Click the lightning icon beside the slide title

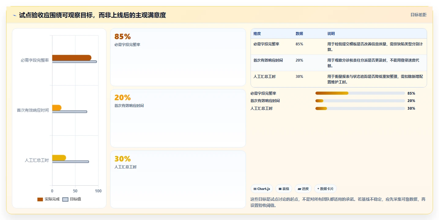(15, 15)
